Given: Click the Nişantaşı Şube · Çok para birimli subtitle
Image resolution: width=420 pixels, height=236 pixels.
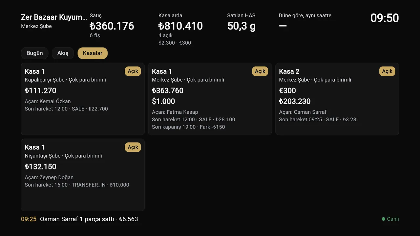Looking at the screenshot, I should point(63,156).
